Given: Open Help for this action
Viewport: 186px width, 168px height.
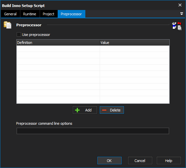Looking at the screenshot, I should (x=169, y=161).
